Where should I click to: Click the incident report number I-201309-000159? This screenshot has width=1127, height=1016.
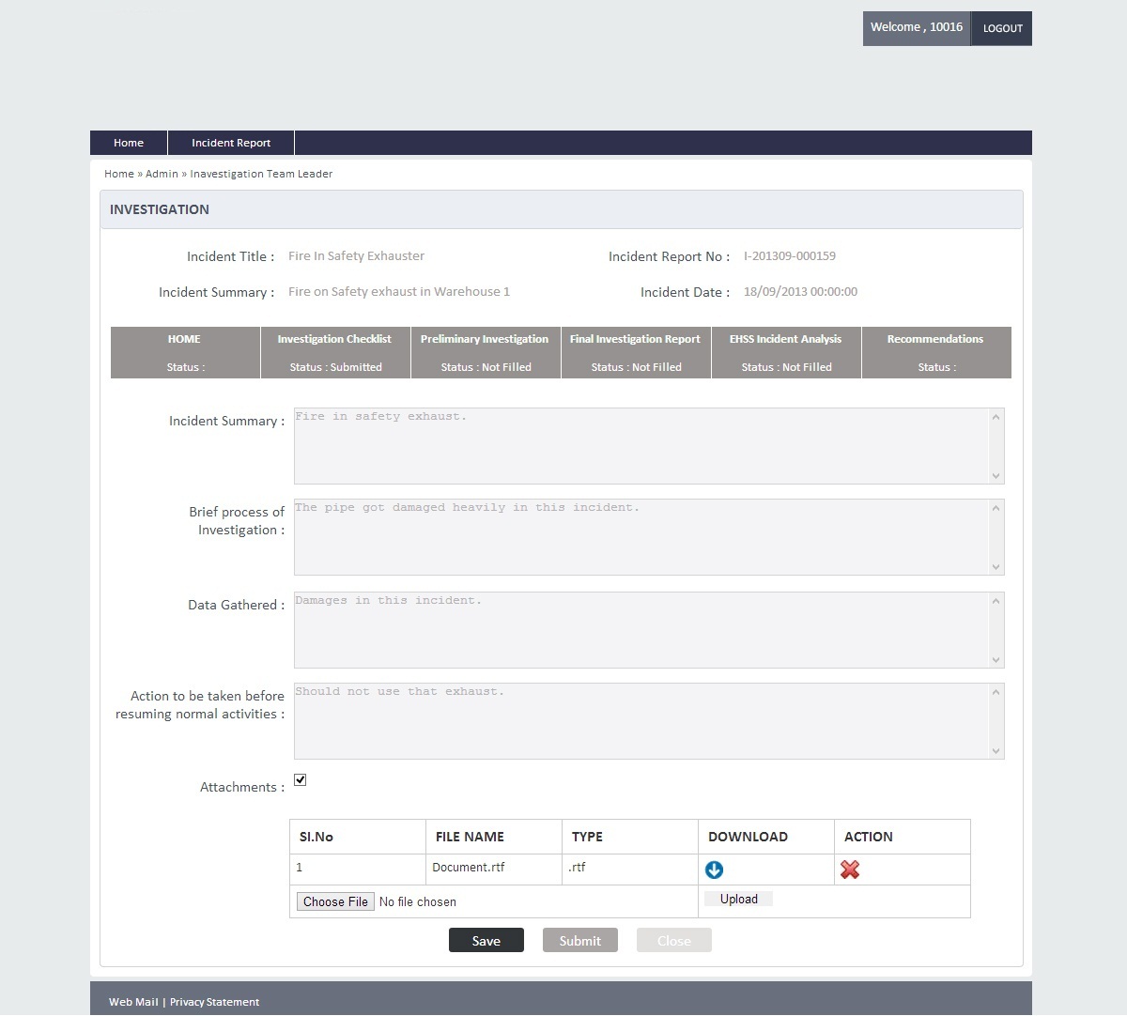point(790,256)
